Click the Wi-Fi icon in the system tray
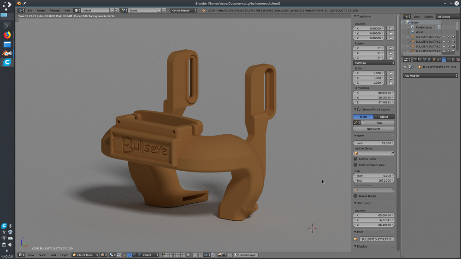461x259 pixels. [4, 238]
